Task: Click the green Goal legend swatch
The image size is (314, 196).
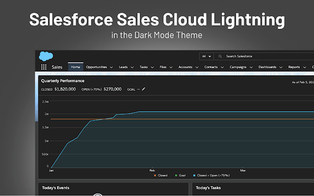Action: pos(176,175)
